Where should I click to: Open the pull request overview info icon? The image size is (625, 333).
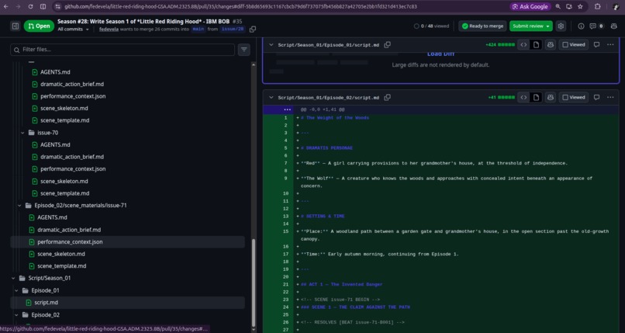pos(581,26)
